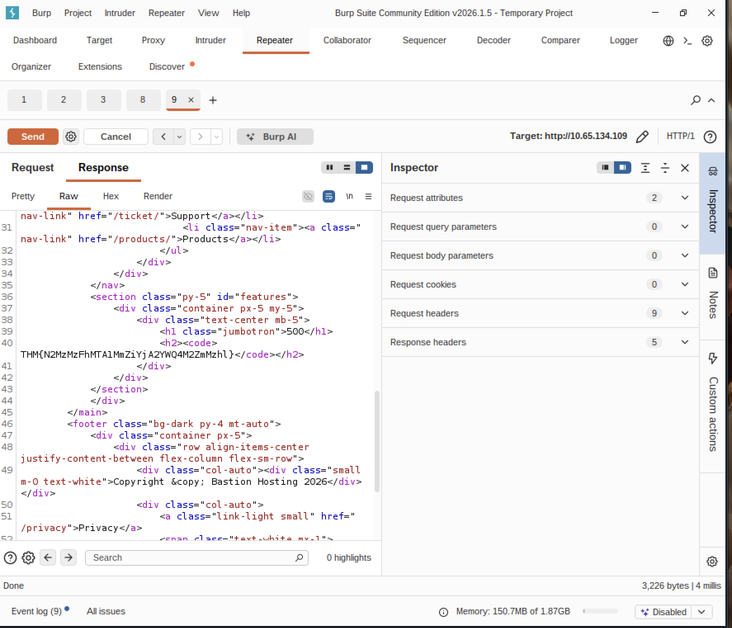Open the Custom actions side panel tab

pyautogui.click(x=713, y=406)
